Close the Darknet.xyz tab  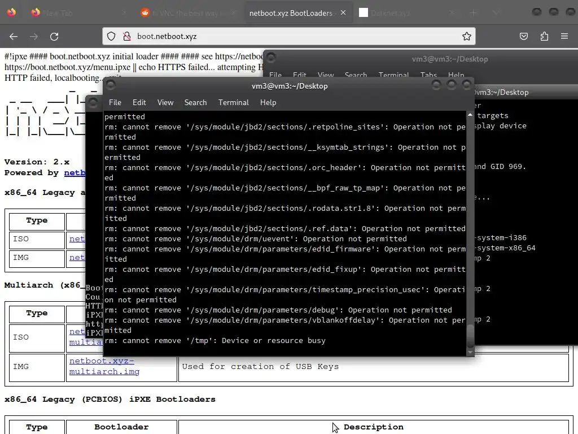click(452, 13)
